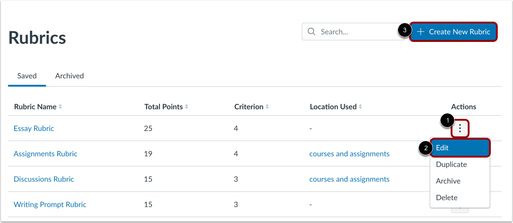Open the Assignments Rubric link
Screen dimensions: 513x223
pos(45,154)
